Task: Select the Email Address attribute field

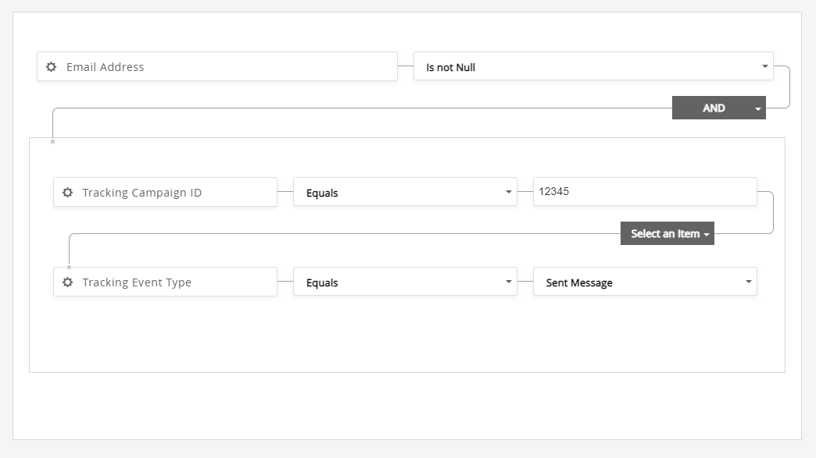Action: point(227,67)
